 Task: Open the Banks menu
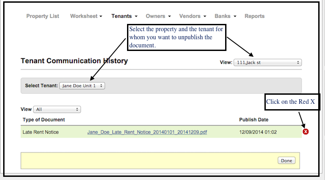click(225, 16)
